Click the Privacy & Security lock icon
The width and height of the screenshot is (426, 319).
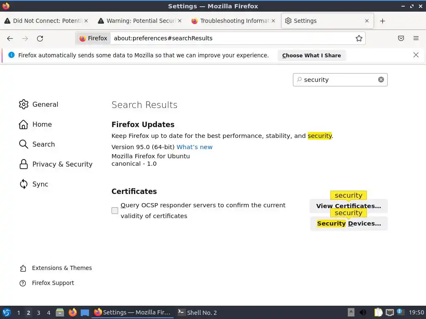point(24,164)
